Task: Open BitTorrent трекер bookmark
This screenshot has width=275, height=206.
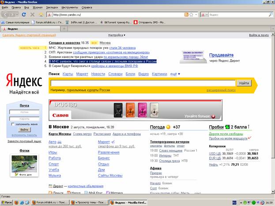Action: [x=115, y=22]
